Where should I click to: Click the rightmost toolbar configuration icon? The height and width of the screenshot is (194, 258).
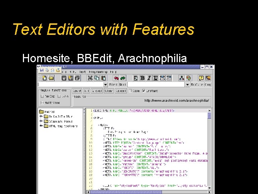208,78
